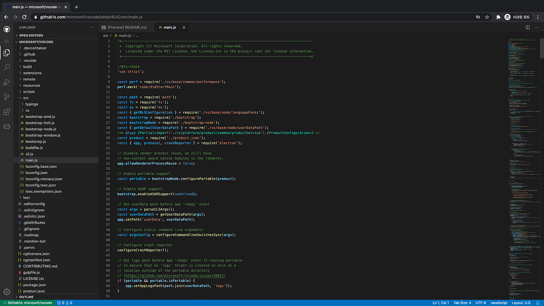Screen dimensions: 544x306
Task: Open editor more actions ellipsis
Action: point(537,28)
